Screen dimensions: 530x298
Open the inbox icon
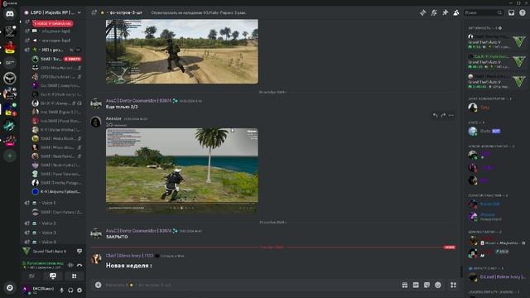point(512,12)
